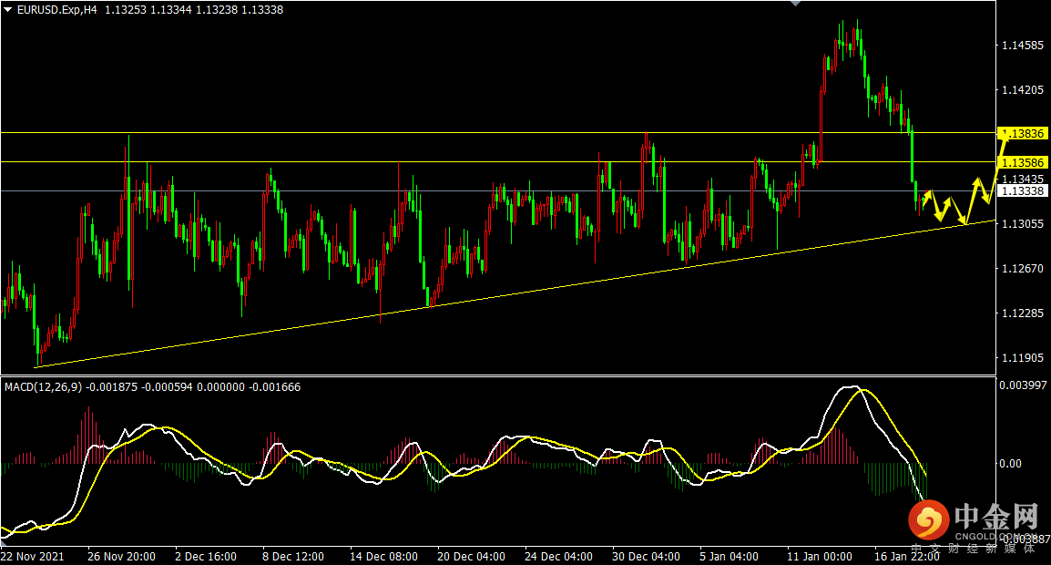
Task: Click the 1.14585 price scale label
Action: pyautogui.click(x=1023, y=46)
